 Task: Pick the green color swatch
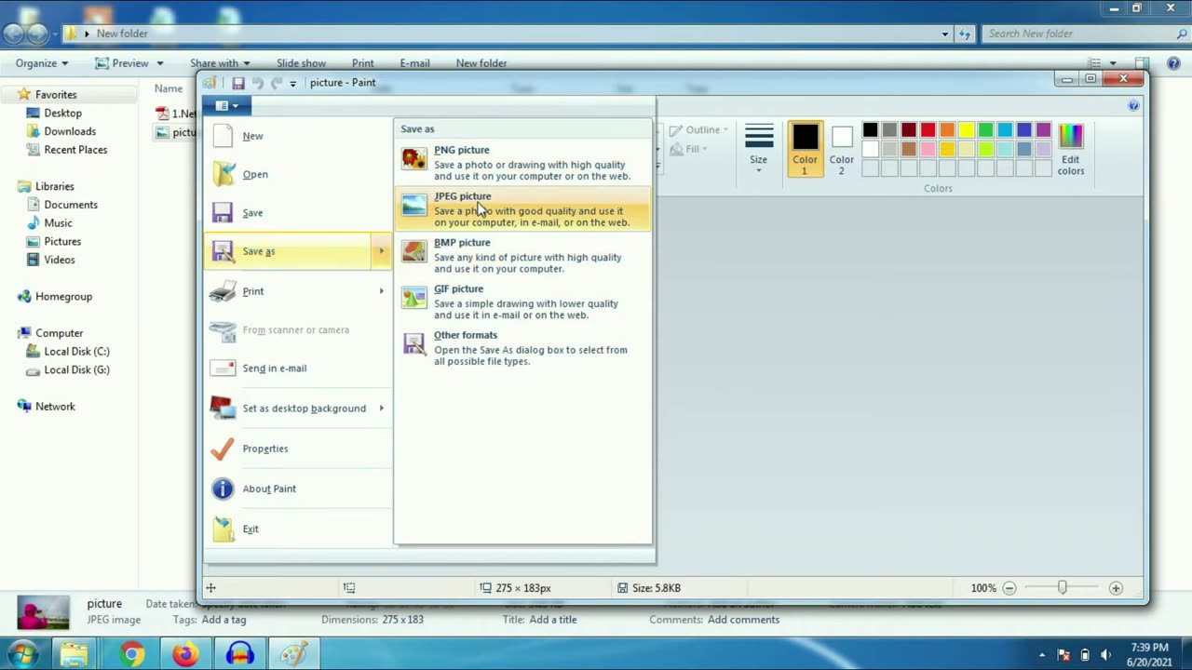[985, 130]
